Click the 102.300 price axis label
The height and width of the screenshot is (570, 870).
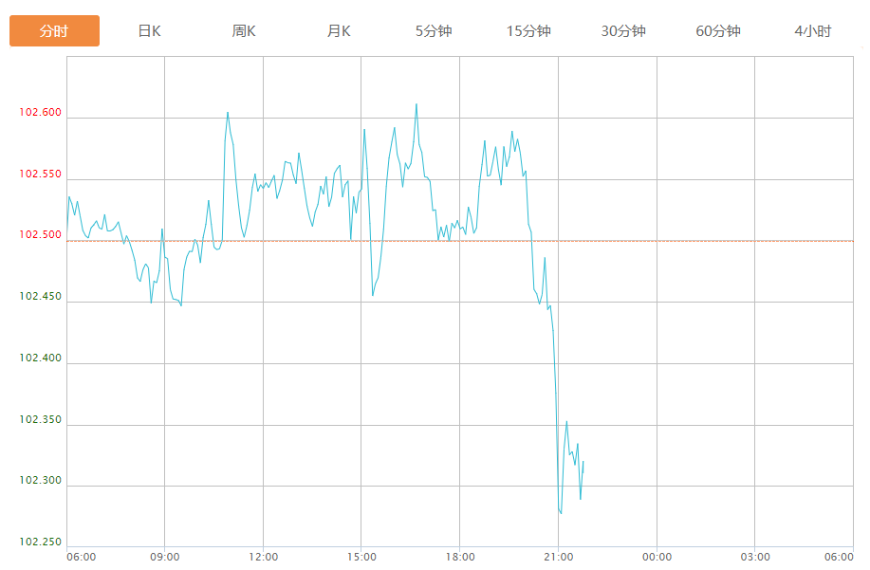(40, 481)
